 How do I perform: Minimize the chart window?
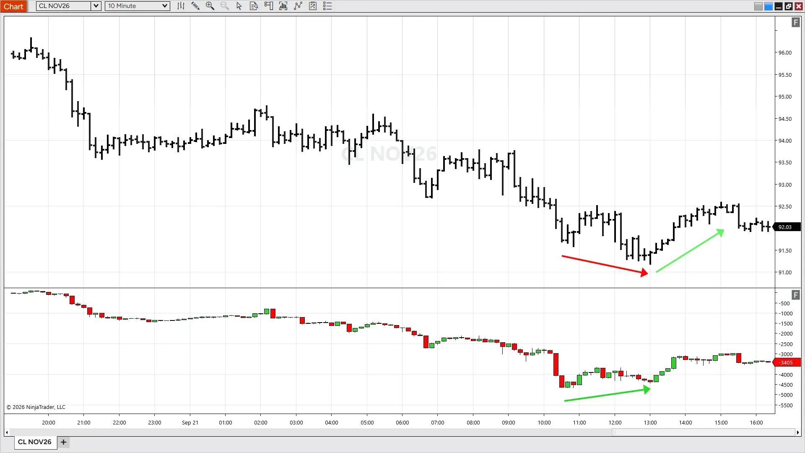point(779,6)
